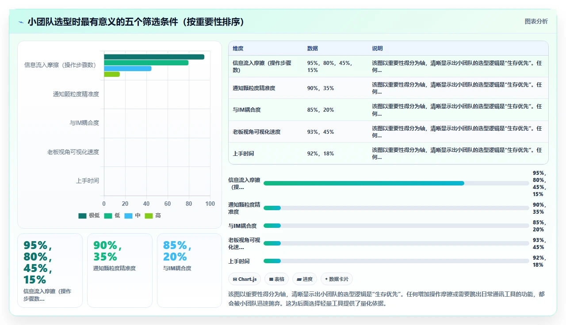Click the 图表分析 label in the header
The image size is (566, 325).
point(536,22)
